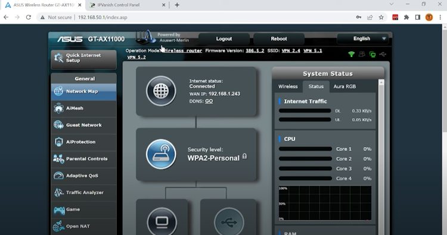447x235 pixels.
Task: Open the browser share icon
Action: pos(370,17)
